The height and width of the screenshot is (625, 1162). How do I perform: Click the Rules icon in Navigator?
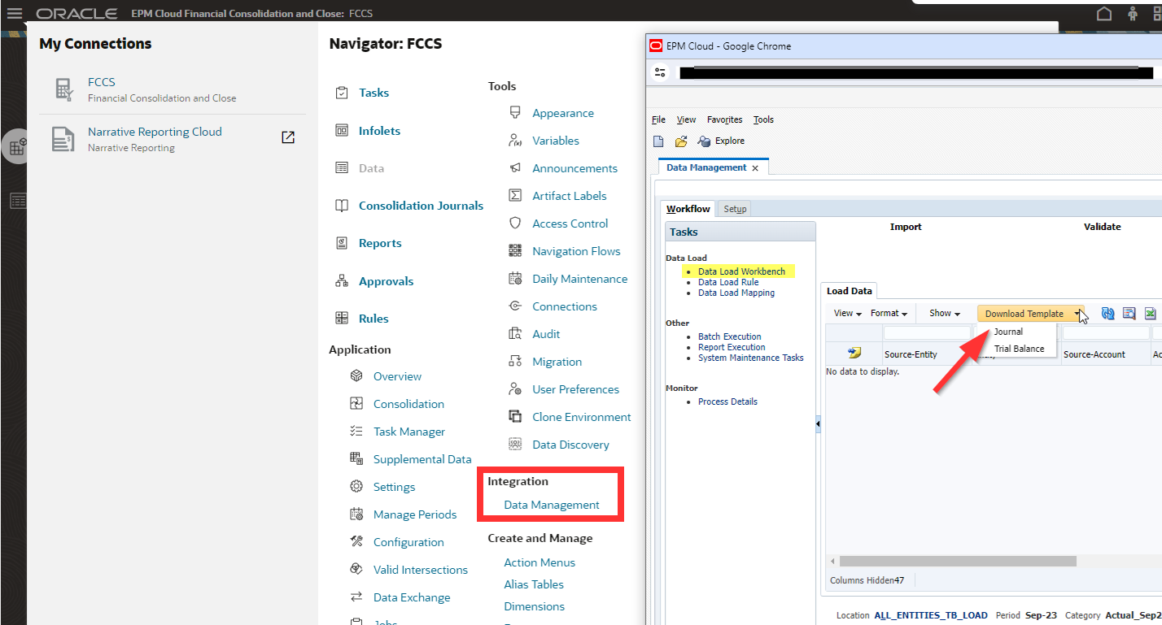342,319
